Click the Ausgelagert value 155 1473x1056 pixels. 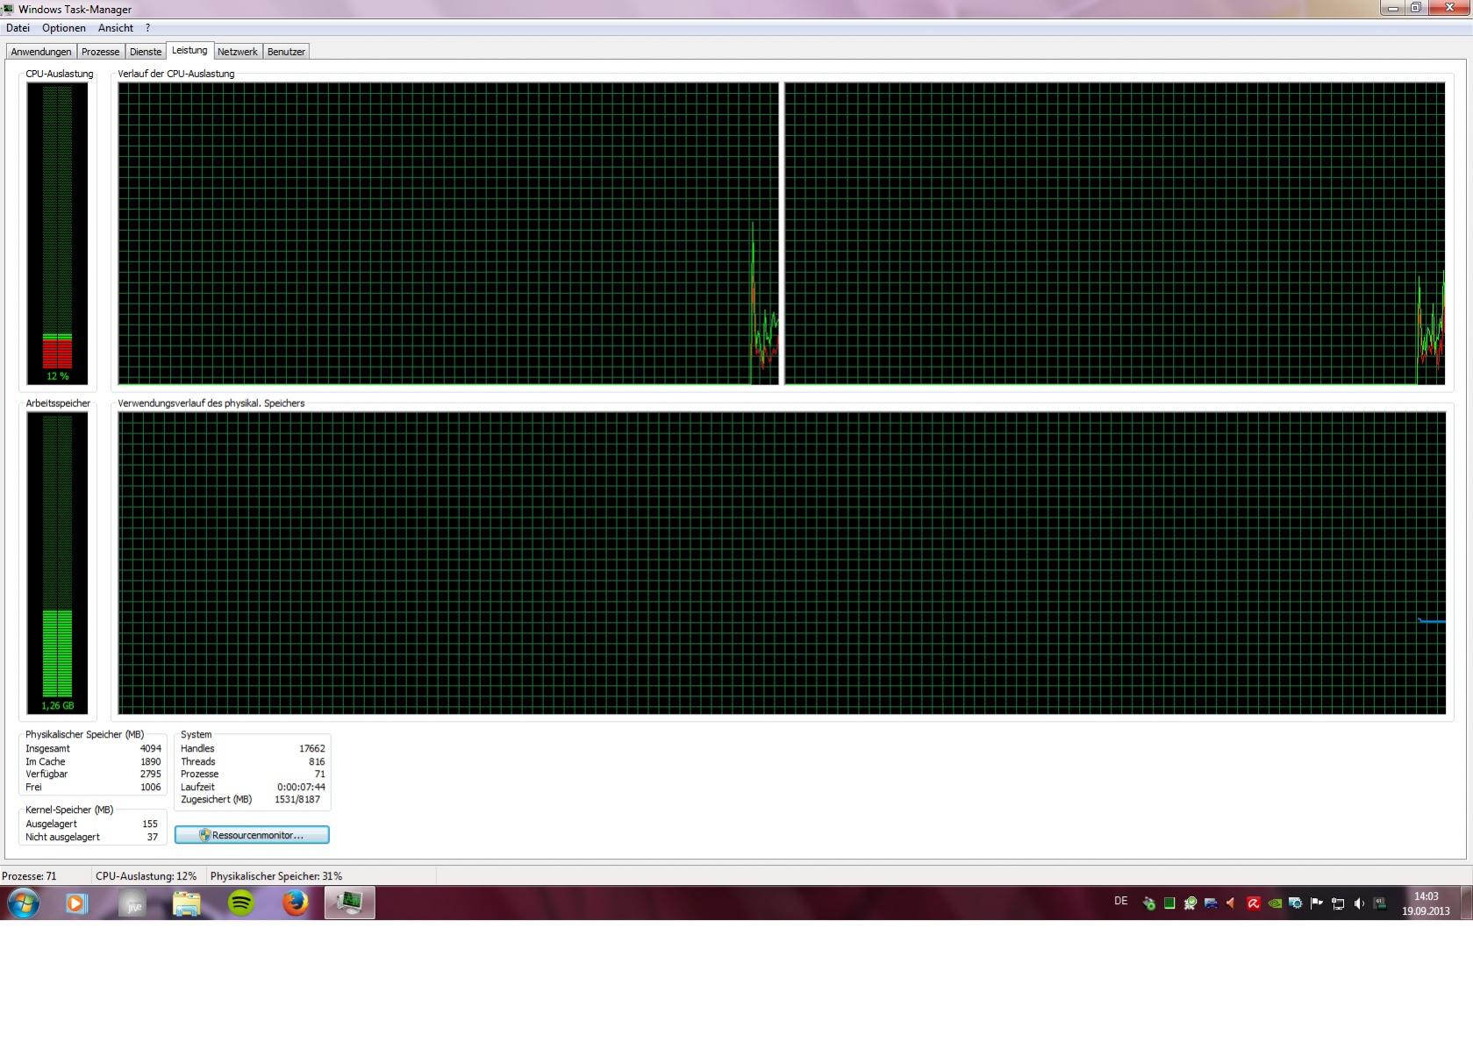pos(150,824)
